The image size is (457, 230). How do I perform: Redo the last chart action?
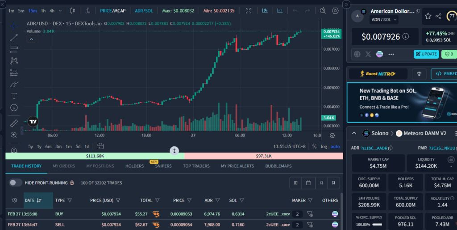307,11
